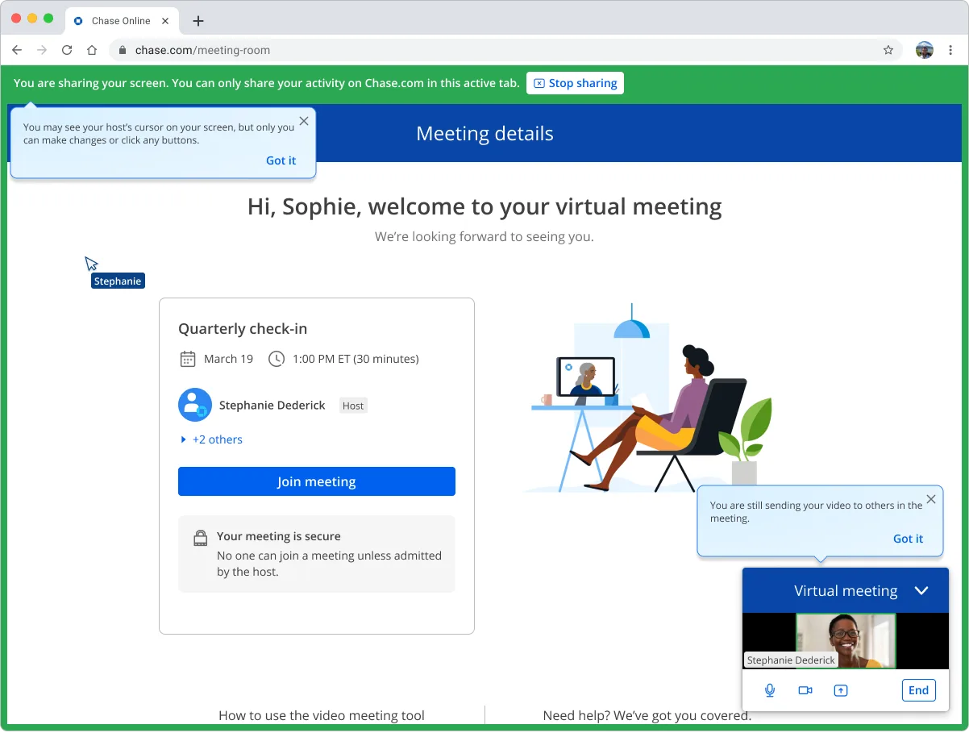Close the still sending video tooltip

coord(931,499)
